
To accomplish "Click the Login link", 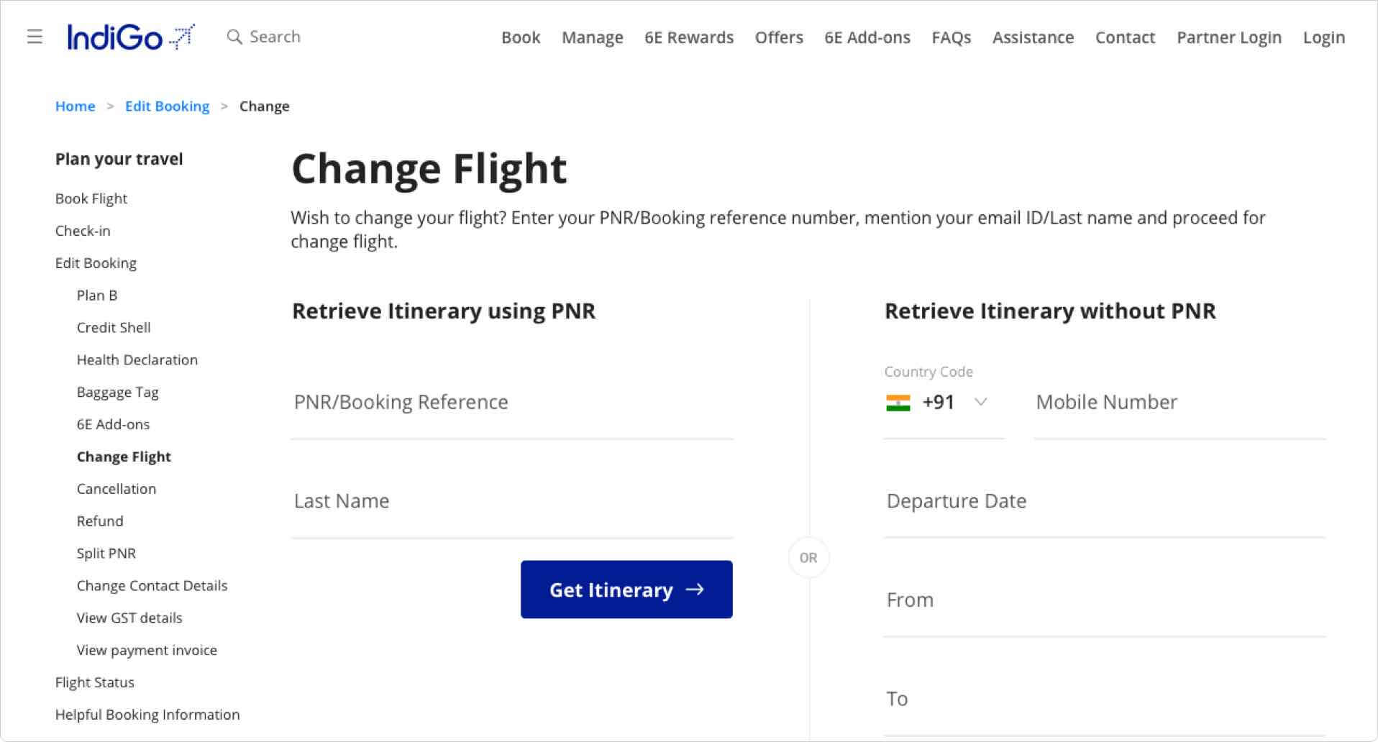I will [1323, 37].
